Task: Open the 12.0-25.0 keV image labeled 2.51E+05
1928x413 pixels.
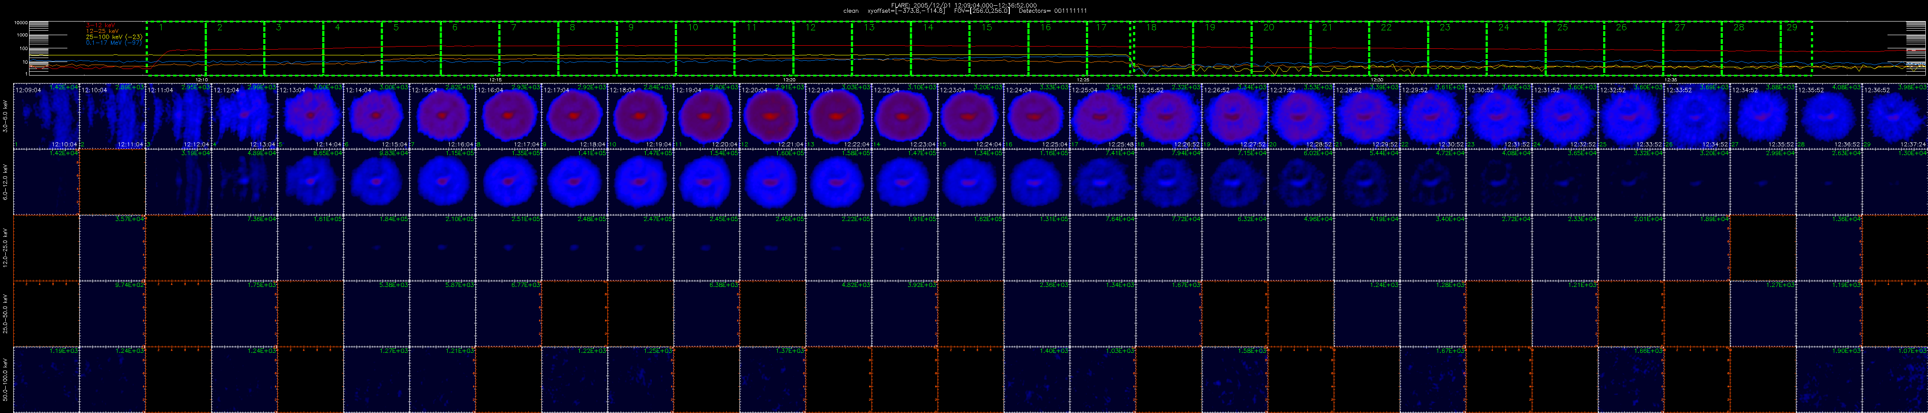Action: (x=508, y=248)
